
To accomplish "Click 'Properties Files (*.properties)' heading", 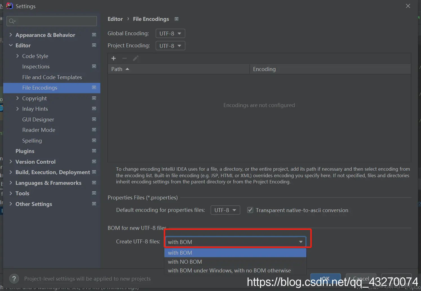I will 143,197.
